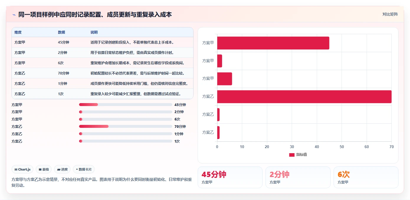410x200 pixels.
Task: Click the short chart bar reaching 6
Action: (x=224, y=79)
